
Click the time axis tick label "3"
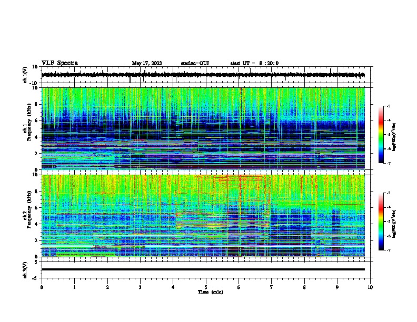point(140,287)
